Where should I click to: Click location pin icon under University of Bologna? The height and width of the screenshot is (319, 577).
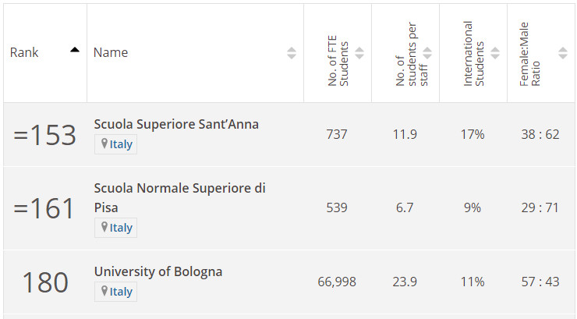(104, 291)
